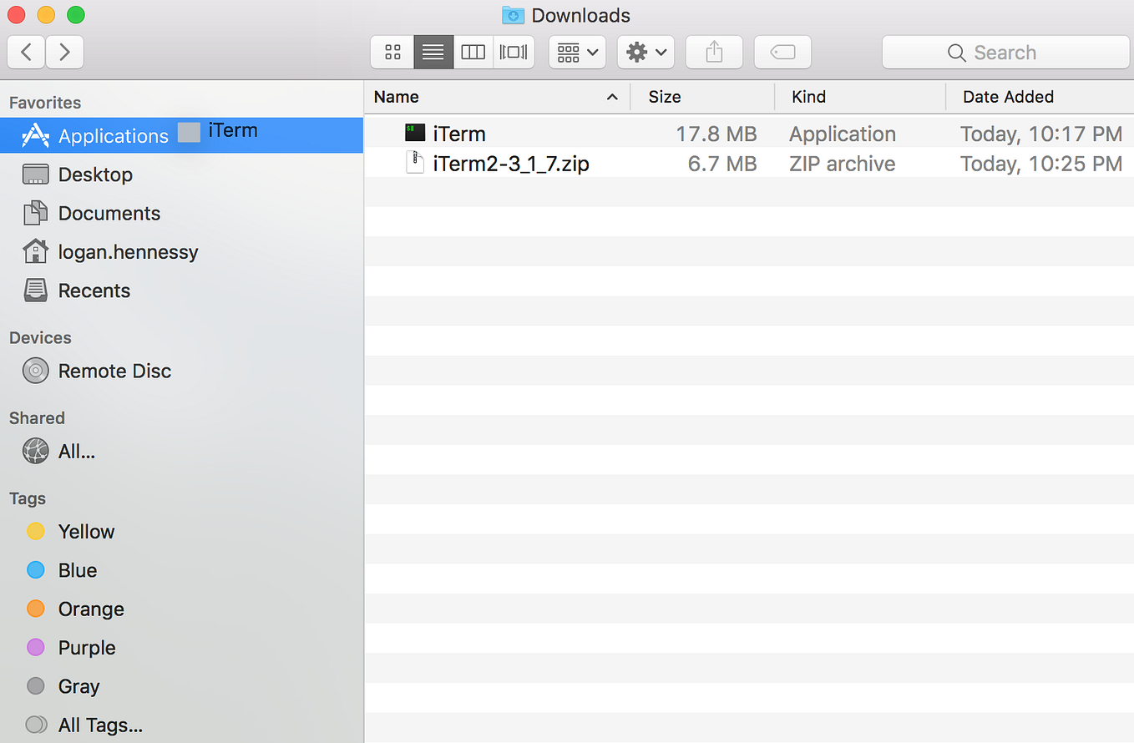Screen dimensions: 1134x743
Task: Click the Share toolbar button
Action: tap(714, 53)
